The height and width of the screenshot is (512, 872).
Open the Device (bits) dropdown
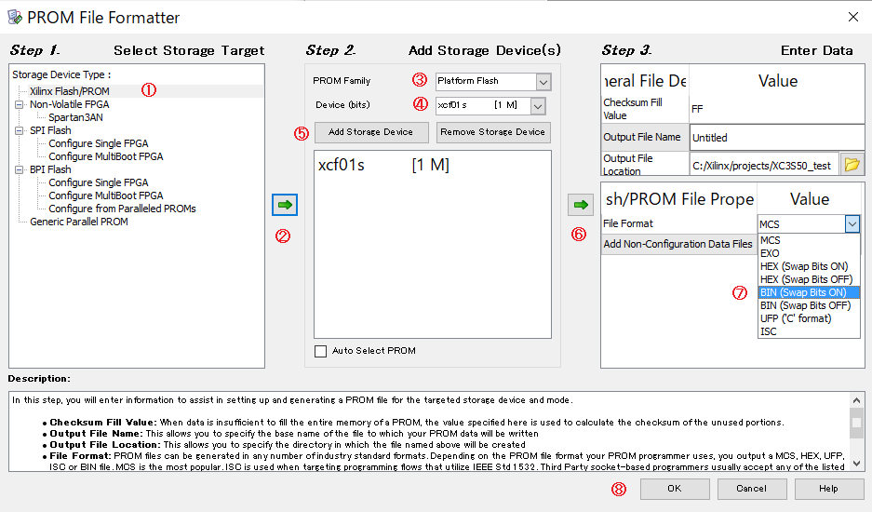point(538,106)
